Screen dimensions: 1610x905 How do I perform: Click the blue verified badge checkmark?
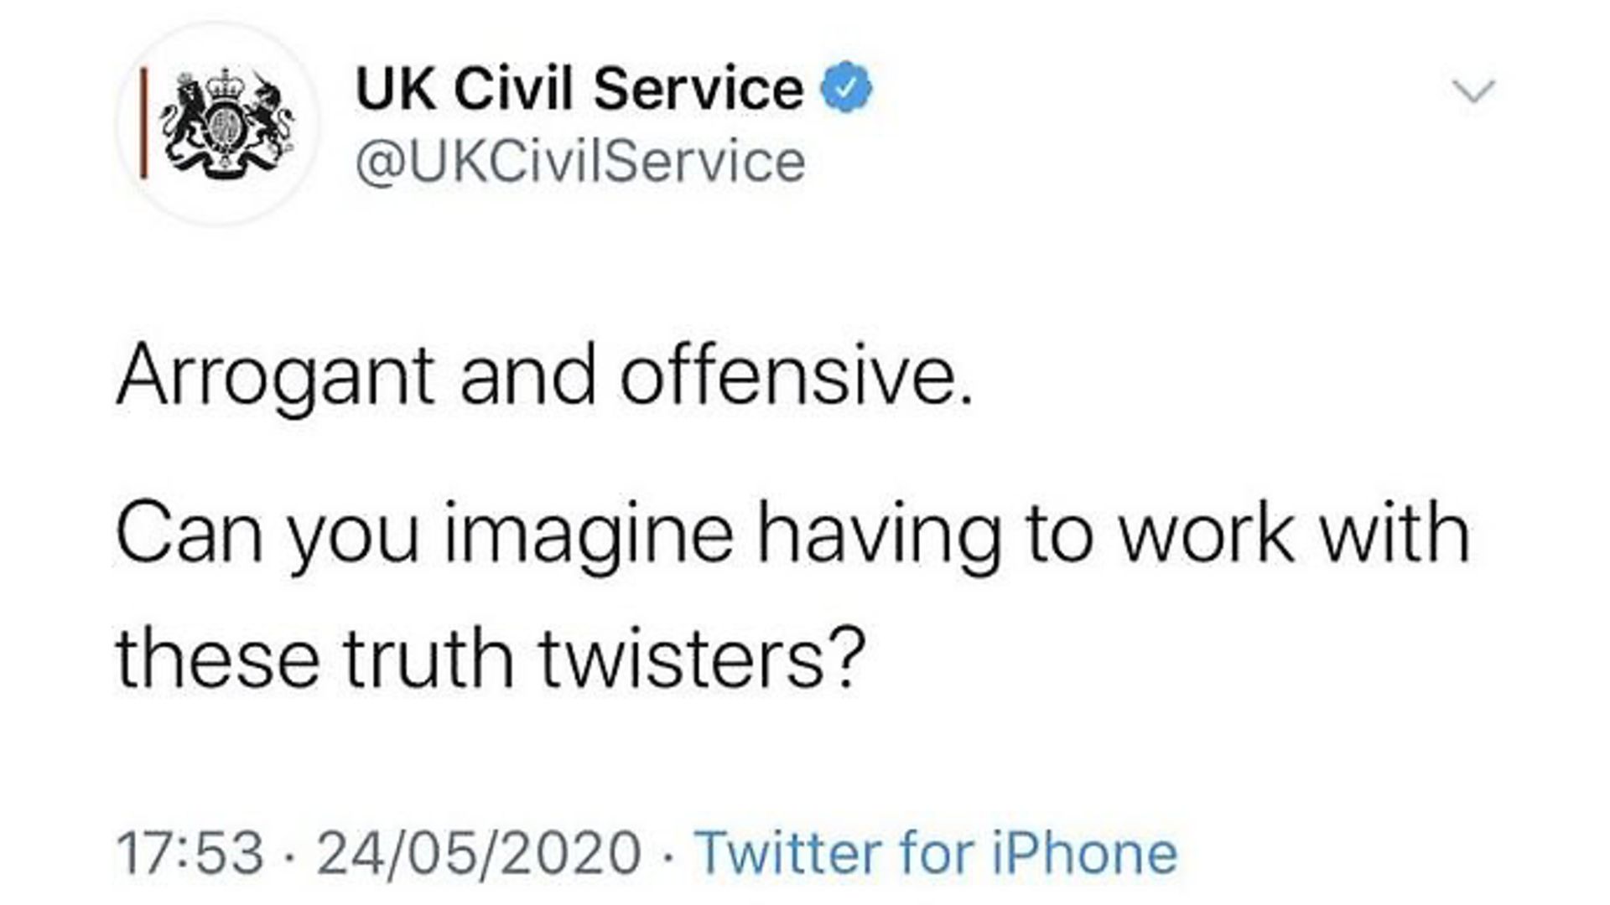846,87
